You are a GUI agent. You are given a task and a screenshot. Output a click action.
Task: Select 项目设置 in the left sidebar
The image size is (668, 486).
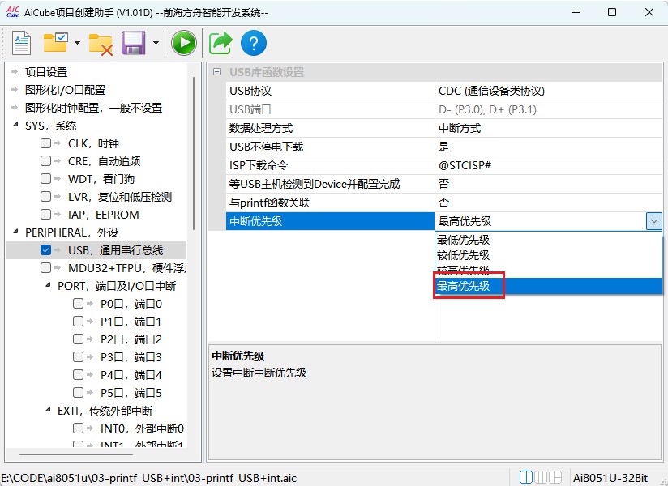pyautogui.click(x=47, y=72)
